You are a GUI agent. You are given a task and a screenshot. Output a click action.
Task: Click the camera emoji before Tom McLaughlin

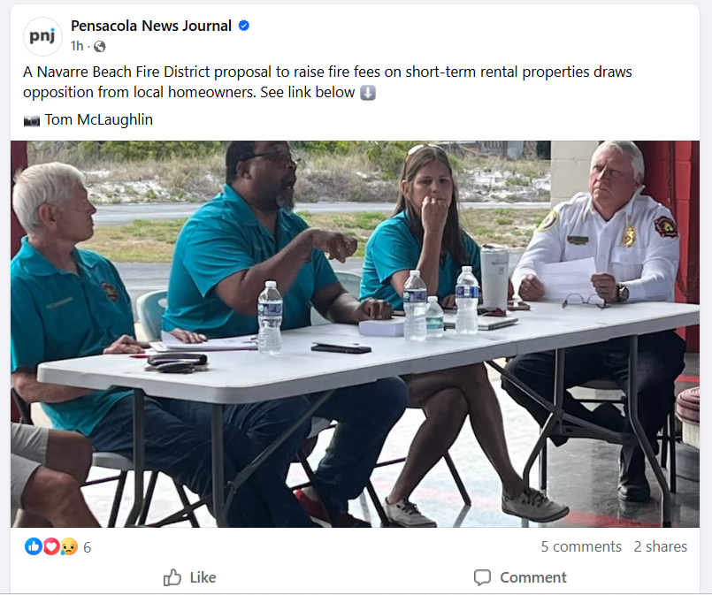pyautogui.click(x=32, y=120)
